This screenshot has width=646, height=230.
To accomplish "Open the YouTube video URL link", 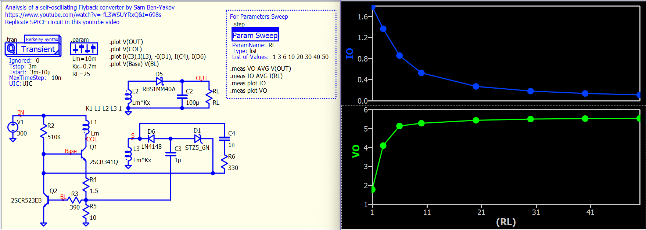I will [x=83, y=15].
